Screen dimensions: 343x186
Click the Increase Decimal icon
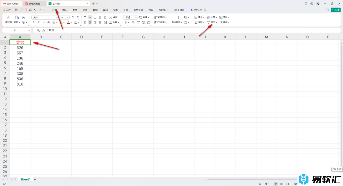pos(143,22)
